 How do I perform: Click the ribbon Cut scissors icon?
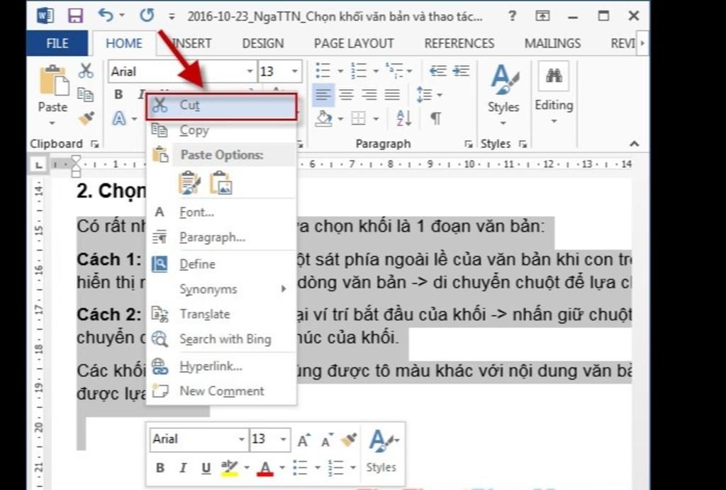[x=86, y=71]
